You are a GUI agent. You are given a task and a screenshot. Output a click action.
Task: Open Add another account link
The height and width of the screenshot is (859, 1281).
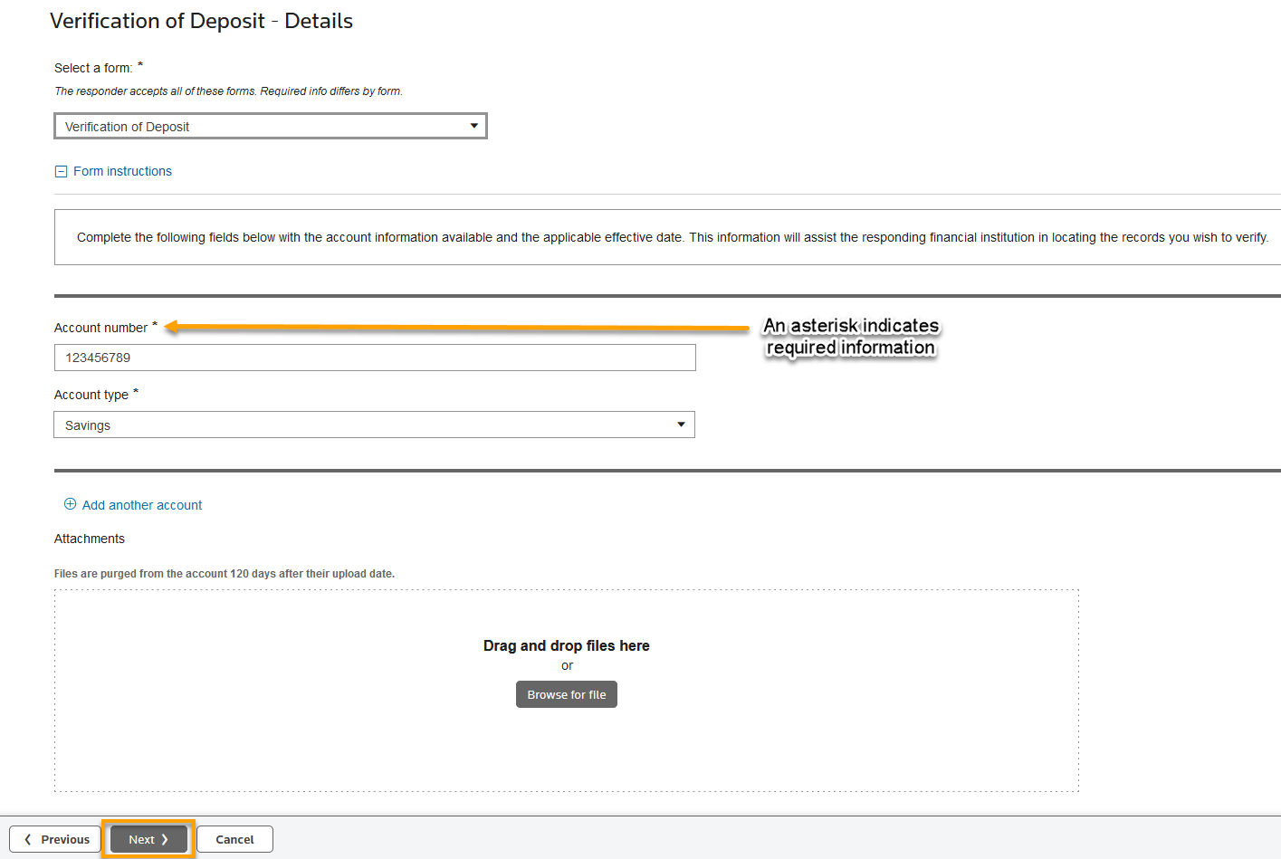[141, 504]
